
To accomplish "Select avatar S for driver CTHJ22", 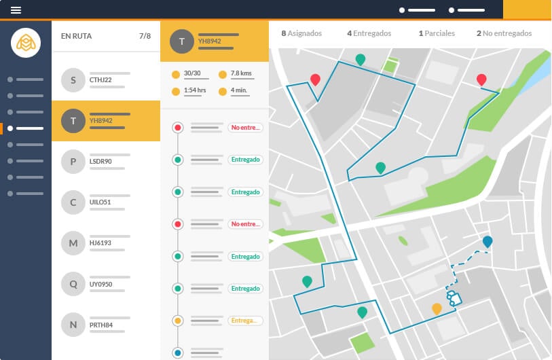I will 73,80.
